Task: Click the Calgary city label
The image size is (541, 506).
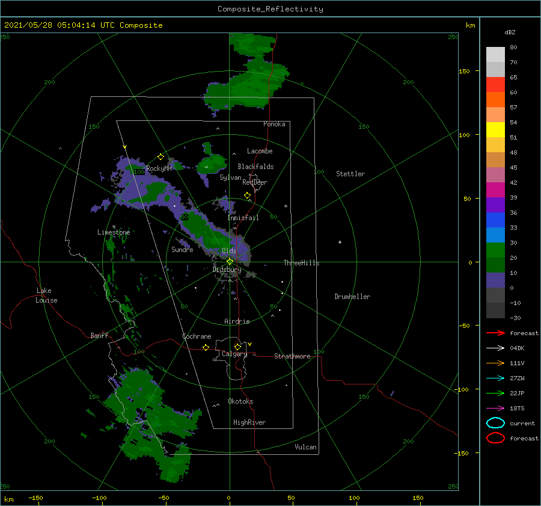Action: pyautogui.click(x=234, y=354)
